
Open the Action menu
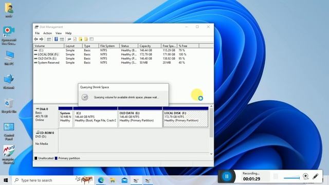point(47,33)
